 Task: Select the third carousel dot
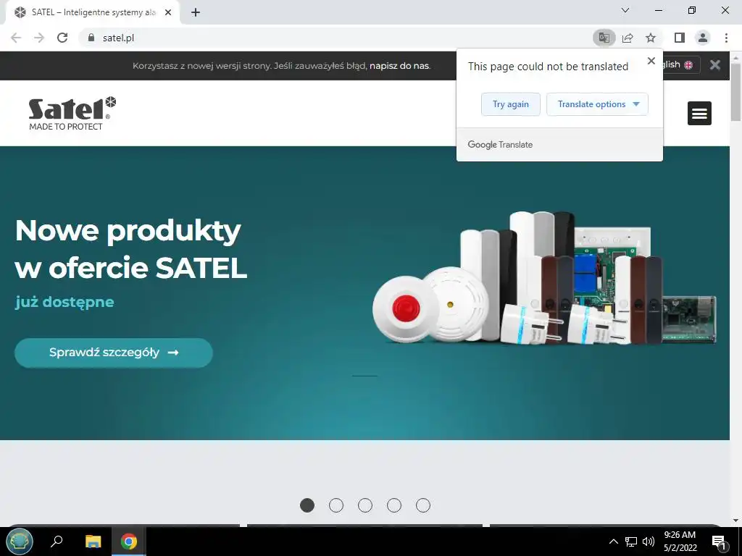pos(365,505)
